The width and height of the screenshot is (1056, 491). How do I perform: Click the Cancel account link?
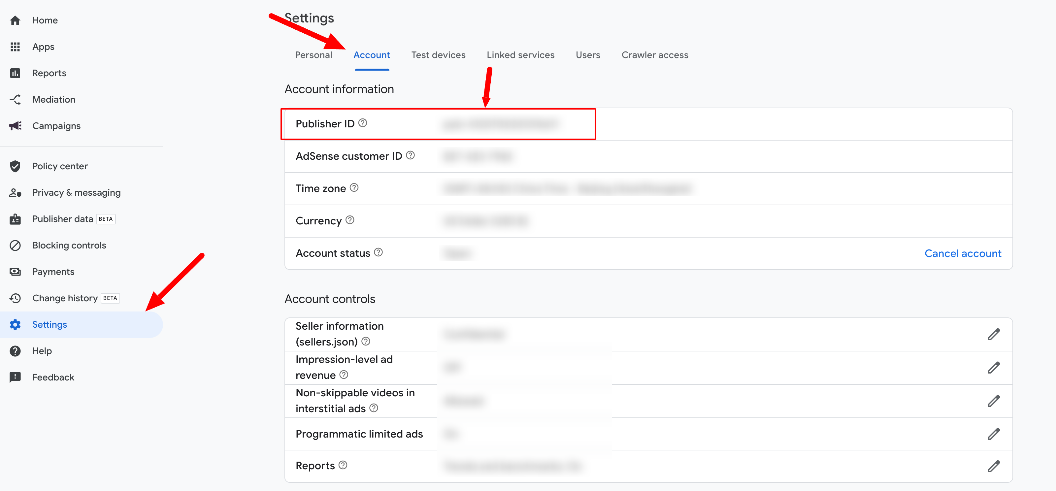[x=963, y=253]
